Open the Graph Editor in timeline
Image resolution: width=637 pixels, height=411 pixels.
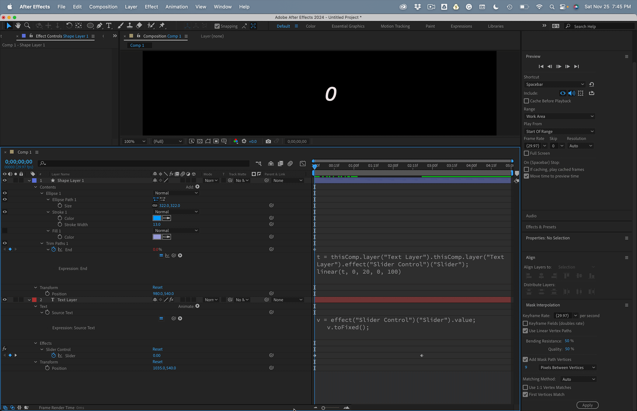pyautogui.click(x=303, y=164)
